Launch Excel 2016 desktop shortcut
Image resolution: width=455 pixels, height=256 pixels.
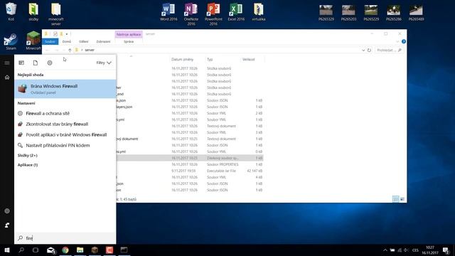pos(236,12)
